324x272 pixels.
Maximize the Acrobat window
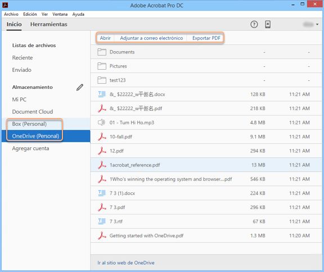302,4
